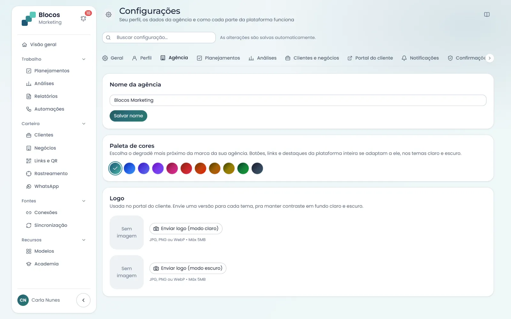Collapse the Trabalho section
This screenshot has width=511, height=319.
(x=84, y=59)
